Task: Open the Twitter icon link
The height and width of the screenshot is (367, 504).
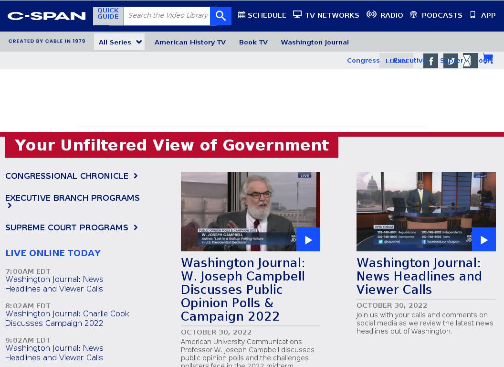Action: click(451, 61)
